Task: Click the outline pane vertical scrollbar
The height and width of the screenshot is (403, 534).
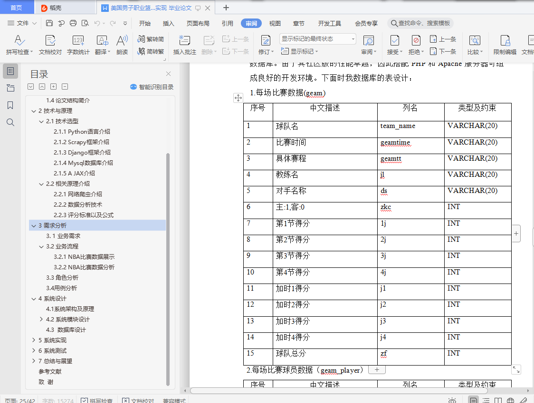Action: pos(168,269)
